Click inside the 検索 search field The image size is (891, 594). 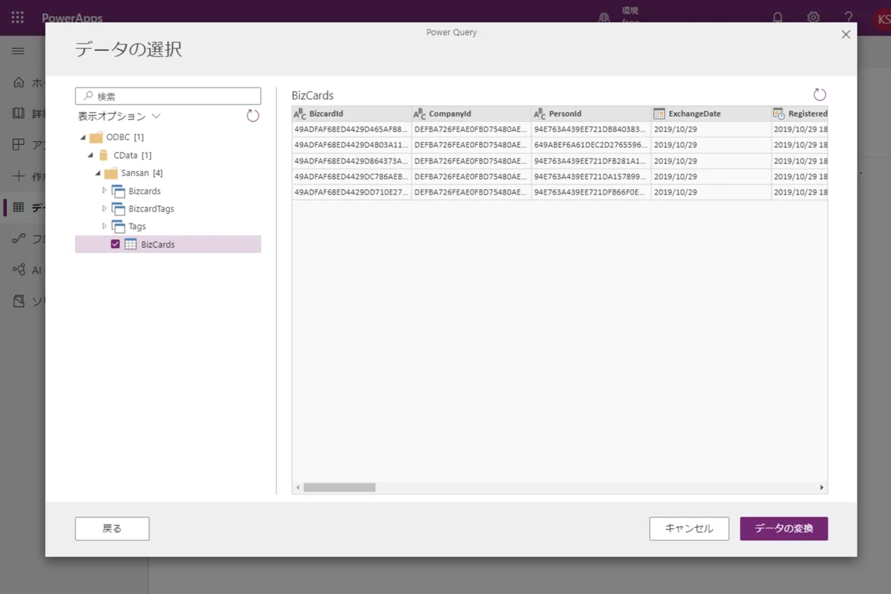point(167,96)
